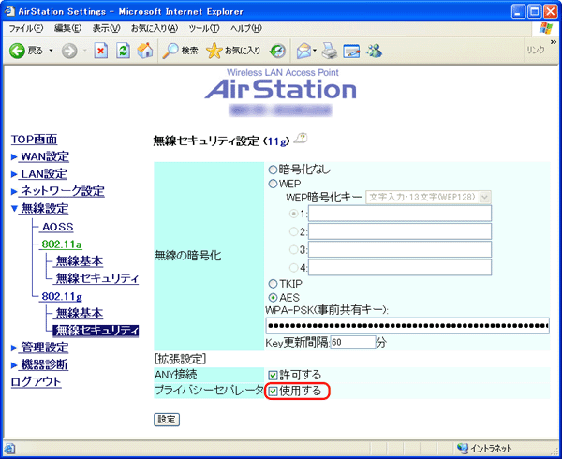Click the Forward arrow button

click(x=69, y=51)
